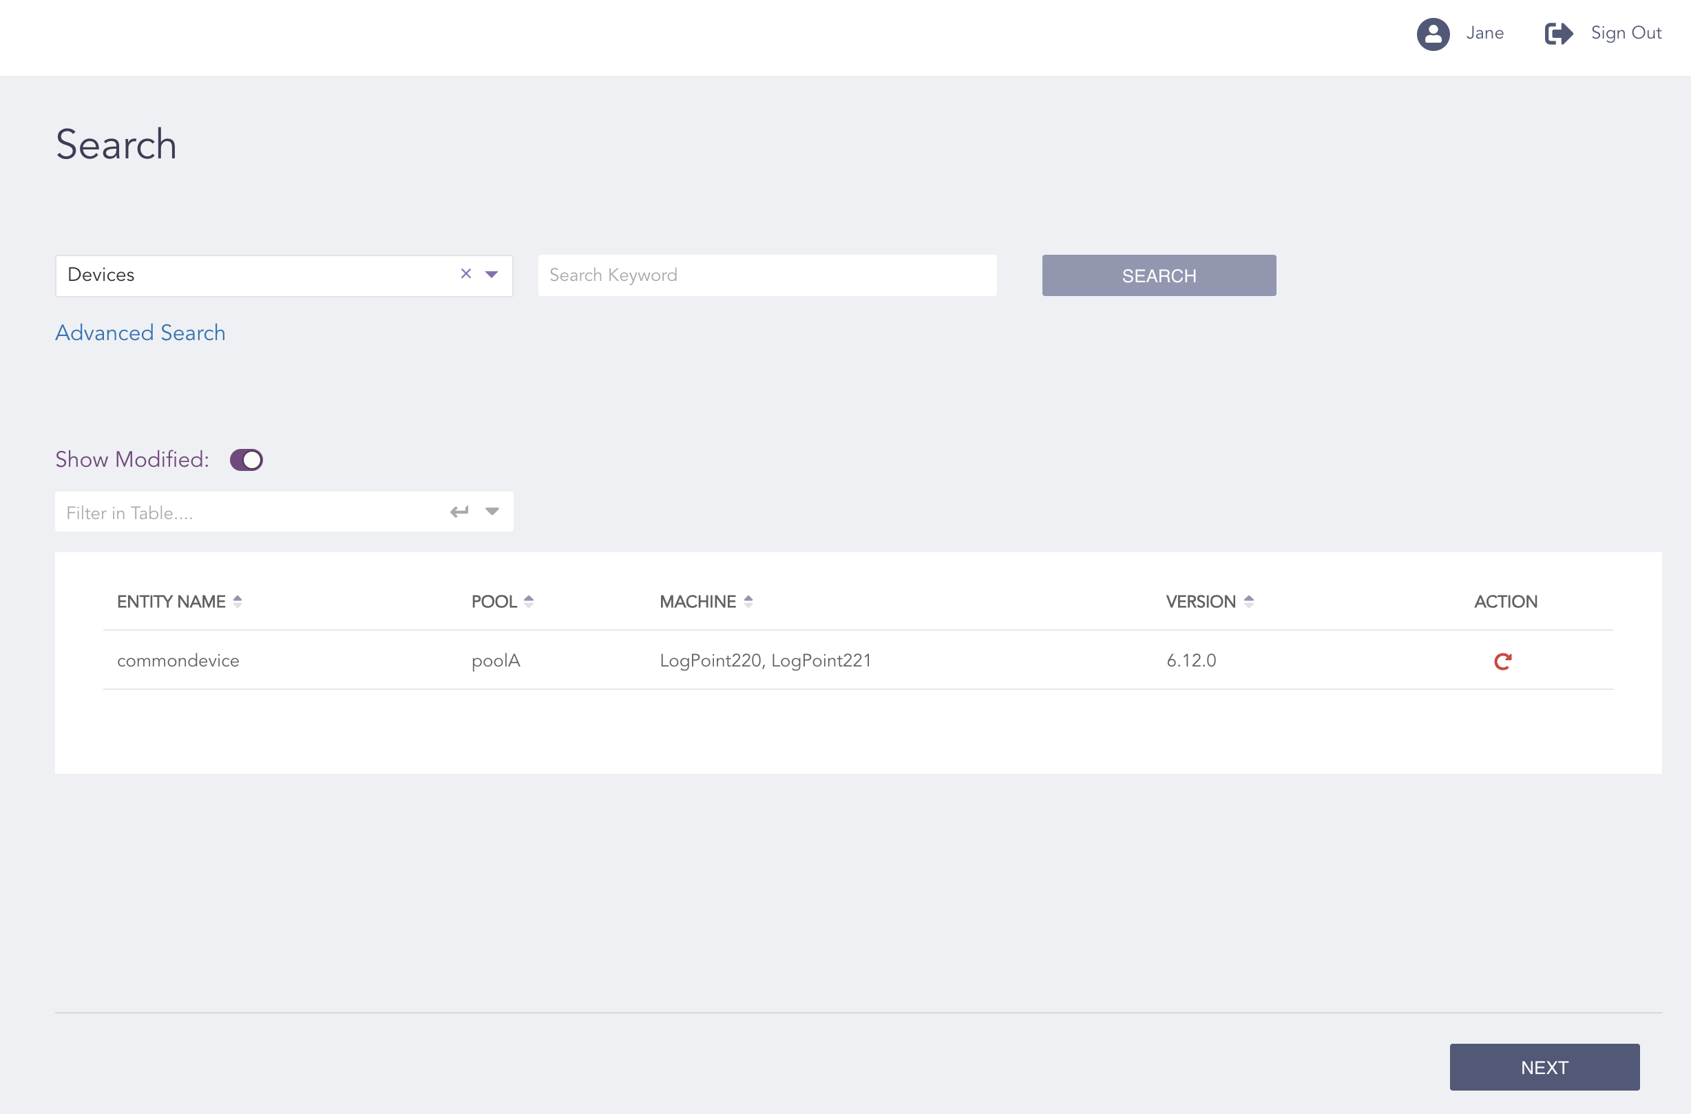This screenshot has width=1691, height=1114.
Task: Select the commondevice entity row
Action: click(x=178, y=661)
